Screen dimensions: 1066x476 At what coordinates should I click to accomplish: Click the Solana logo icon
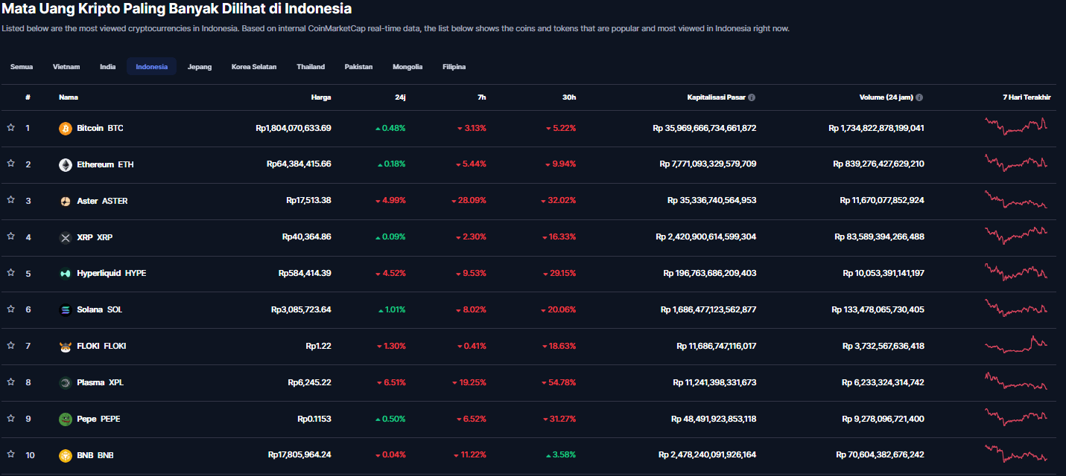pyautogui.click(x=65, y=309)
